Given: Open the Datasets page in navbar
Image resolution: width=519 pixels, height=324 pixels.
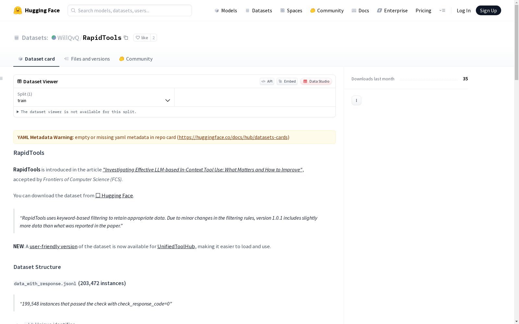Looking at the screenshot, I should [259, 10].
